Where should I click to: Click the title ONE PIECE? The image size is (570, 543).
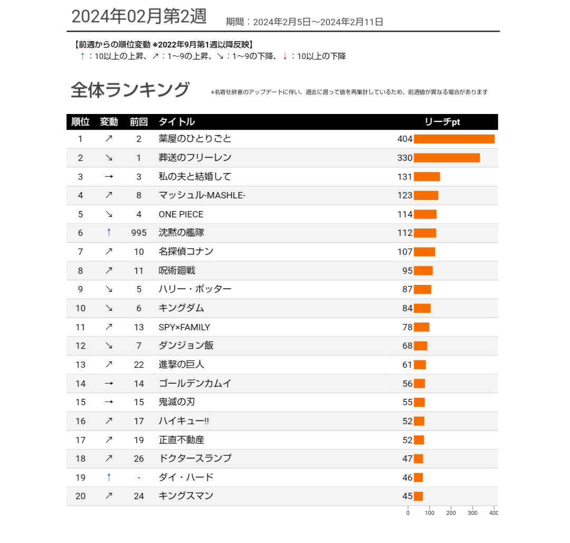[x=181, y=214]
